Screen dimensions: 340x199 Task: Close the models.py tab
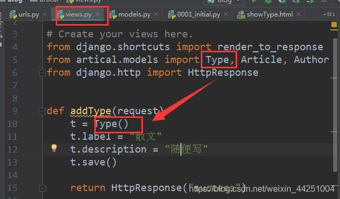(156, 14)
